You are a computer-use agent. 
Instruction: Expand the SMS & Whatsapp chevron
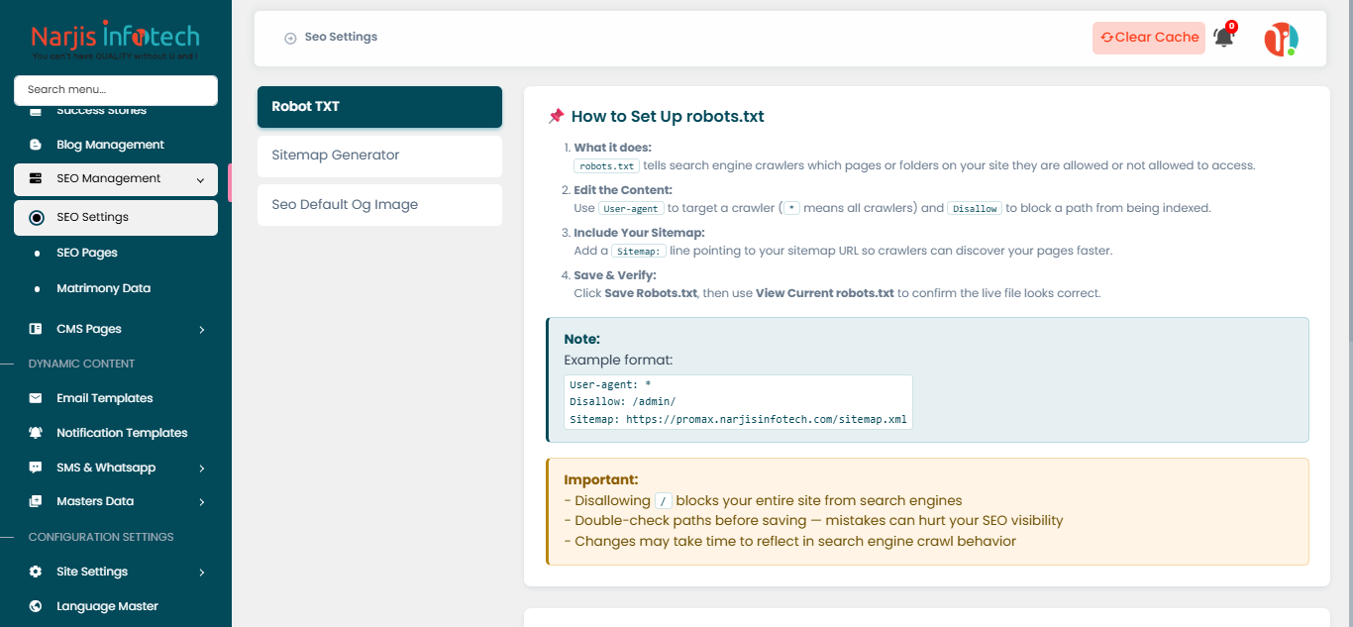pyautogui.click(x=201, y=469)
